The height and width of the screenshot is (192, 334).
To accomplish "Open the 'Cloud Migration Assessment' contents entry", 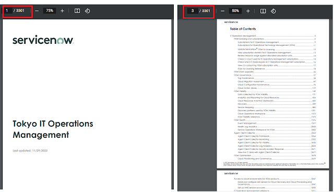I will (x=277, y=81).
